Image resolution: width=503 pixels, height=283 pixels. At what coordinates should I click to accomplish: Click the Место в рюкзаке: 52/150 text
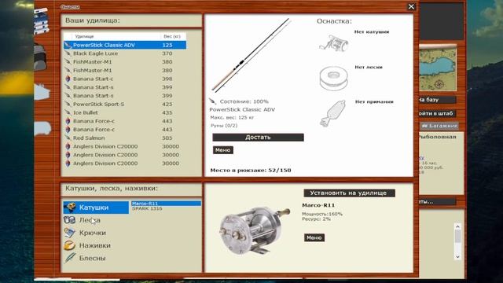click(x=251, y=171)
